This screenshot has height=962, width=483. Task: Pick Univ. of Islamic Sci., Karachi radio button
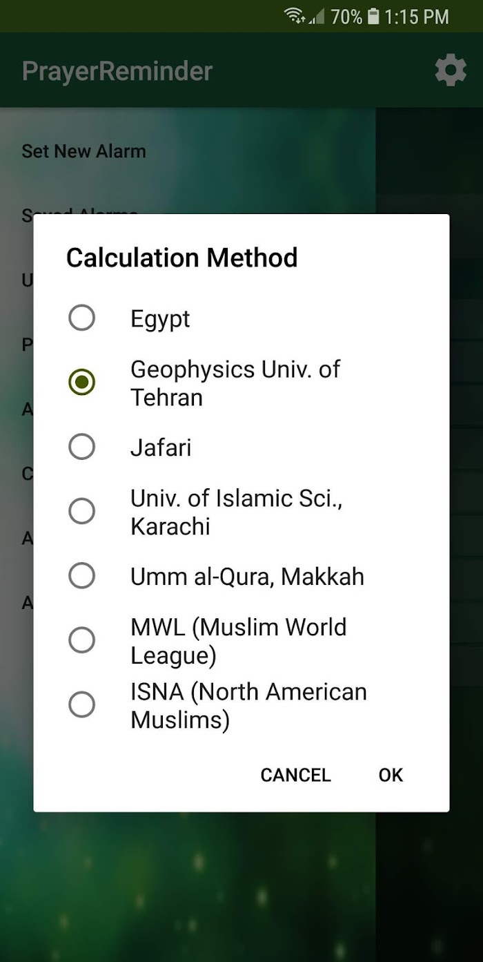tap(81, 511)
